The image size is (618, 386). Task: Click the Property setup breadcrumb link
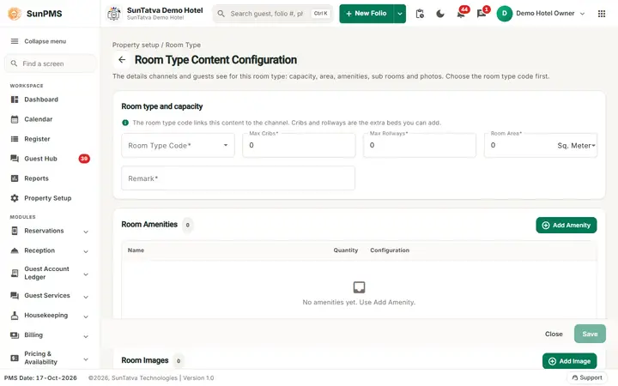click(x=136, y=45)
